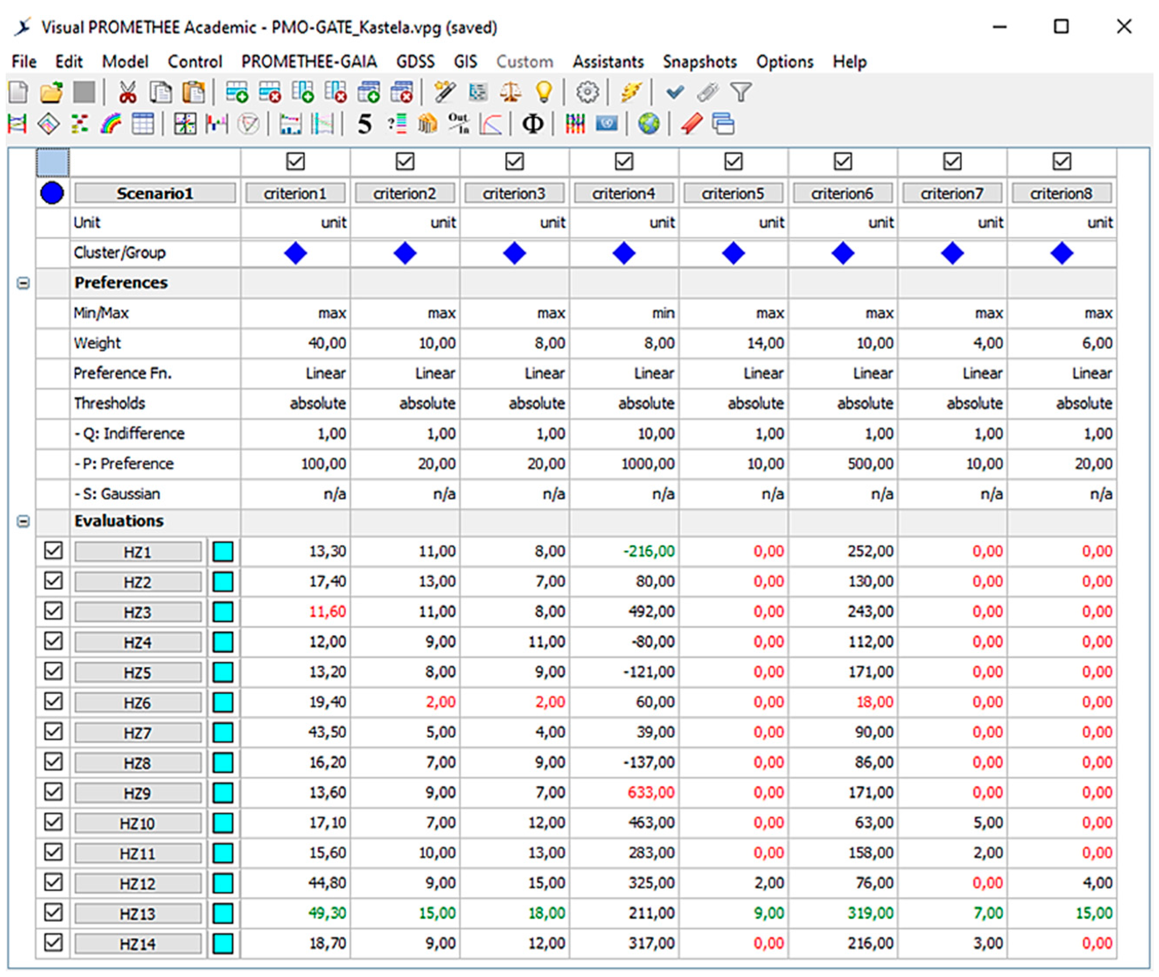This screenshot has width=1159, height=977.
Task: Click the lightbulb icon in toolbar
Action: click(x=544, y=92)
